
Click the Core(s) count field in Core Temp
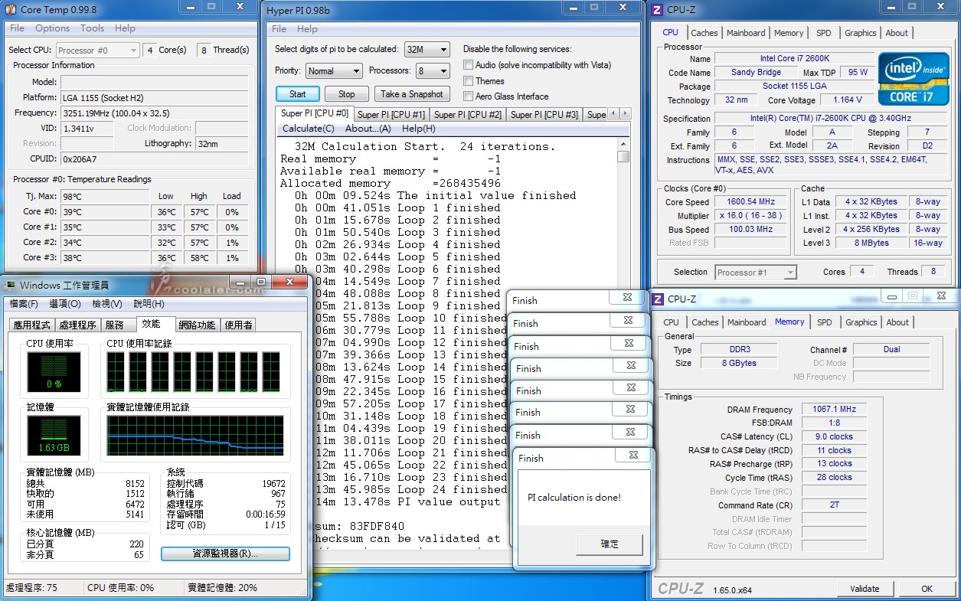click(149, 50)
